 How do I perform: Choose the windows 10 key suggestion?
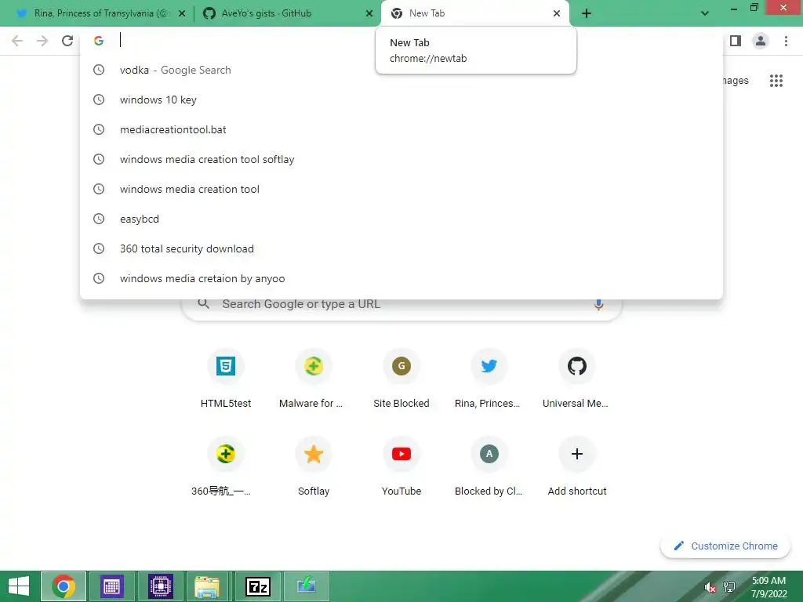pyautogui.click(x=401, y=100)
